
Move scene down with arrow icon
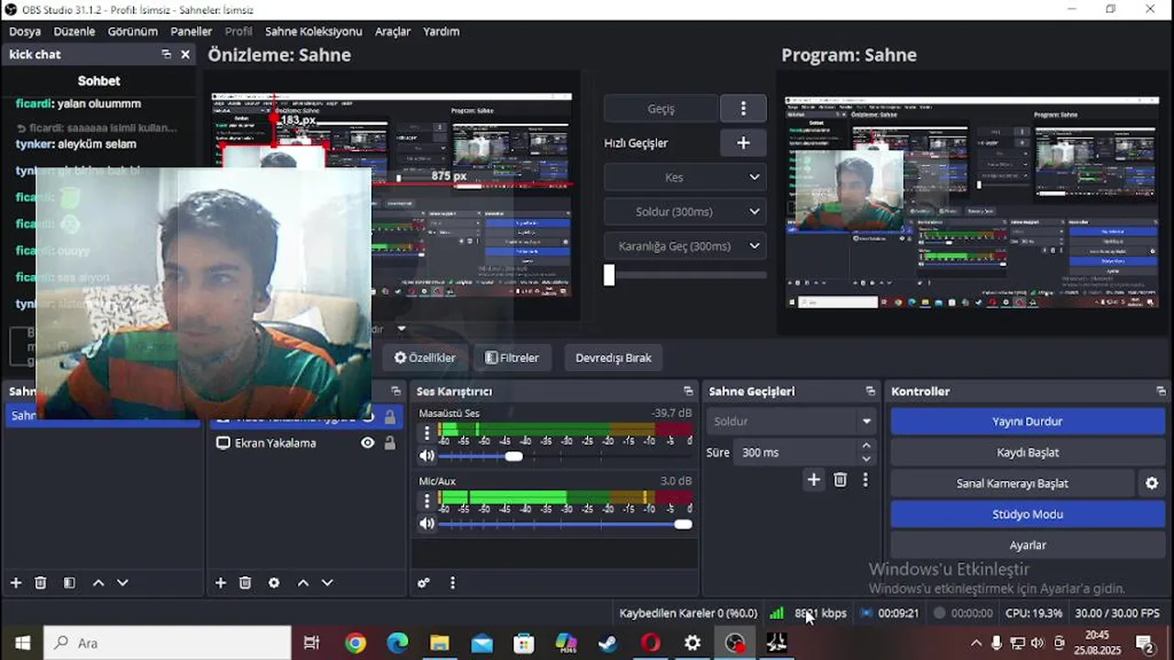pos(123,582)
